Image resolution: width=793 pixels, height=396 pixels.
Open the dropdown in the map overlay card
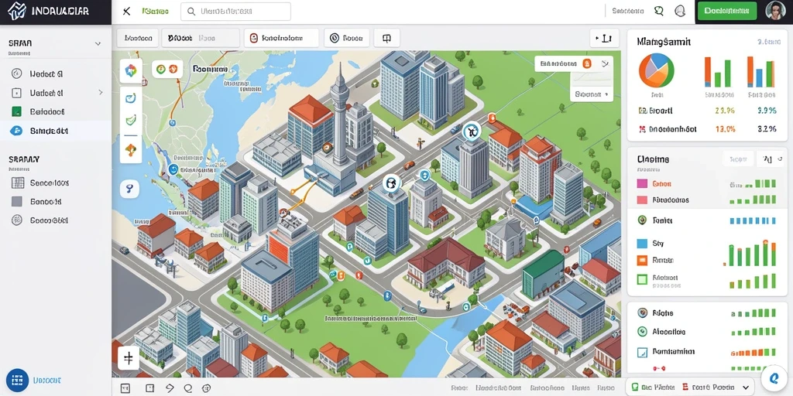pos(592,94)
